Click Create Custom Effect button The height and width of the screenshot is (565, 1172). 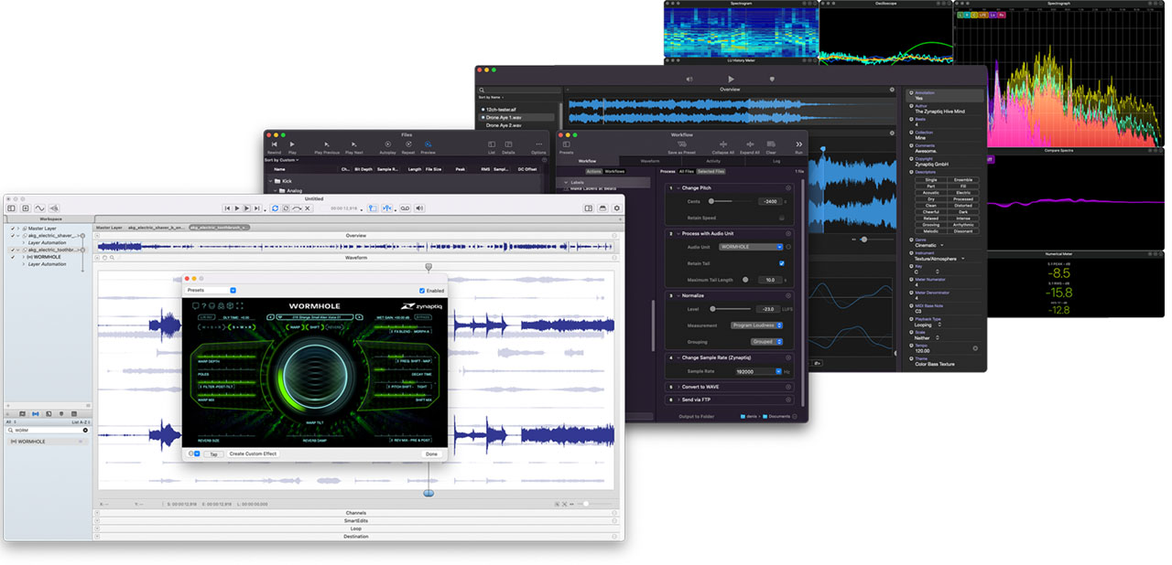coord(253,454)
